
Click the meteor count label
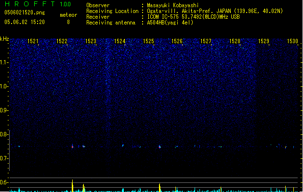pos(68,15)
